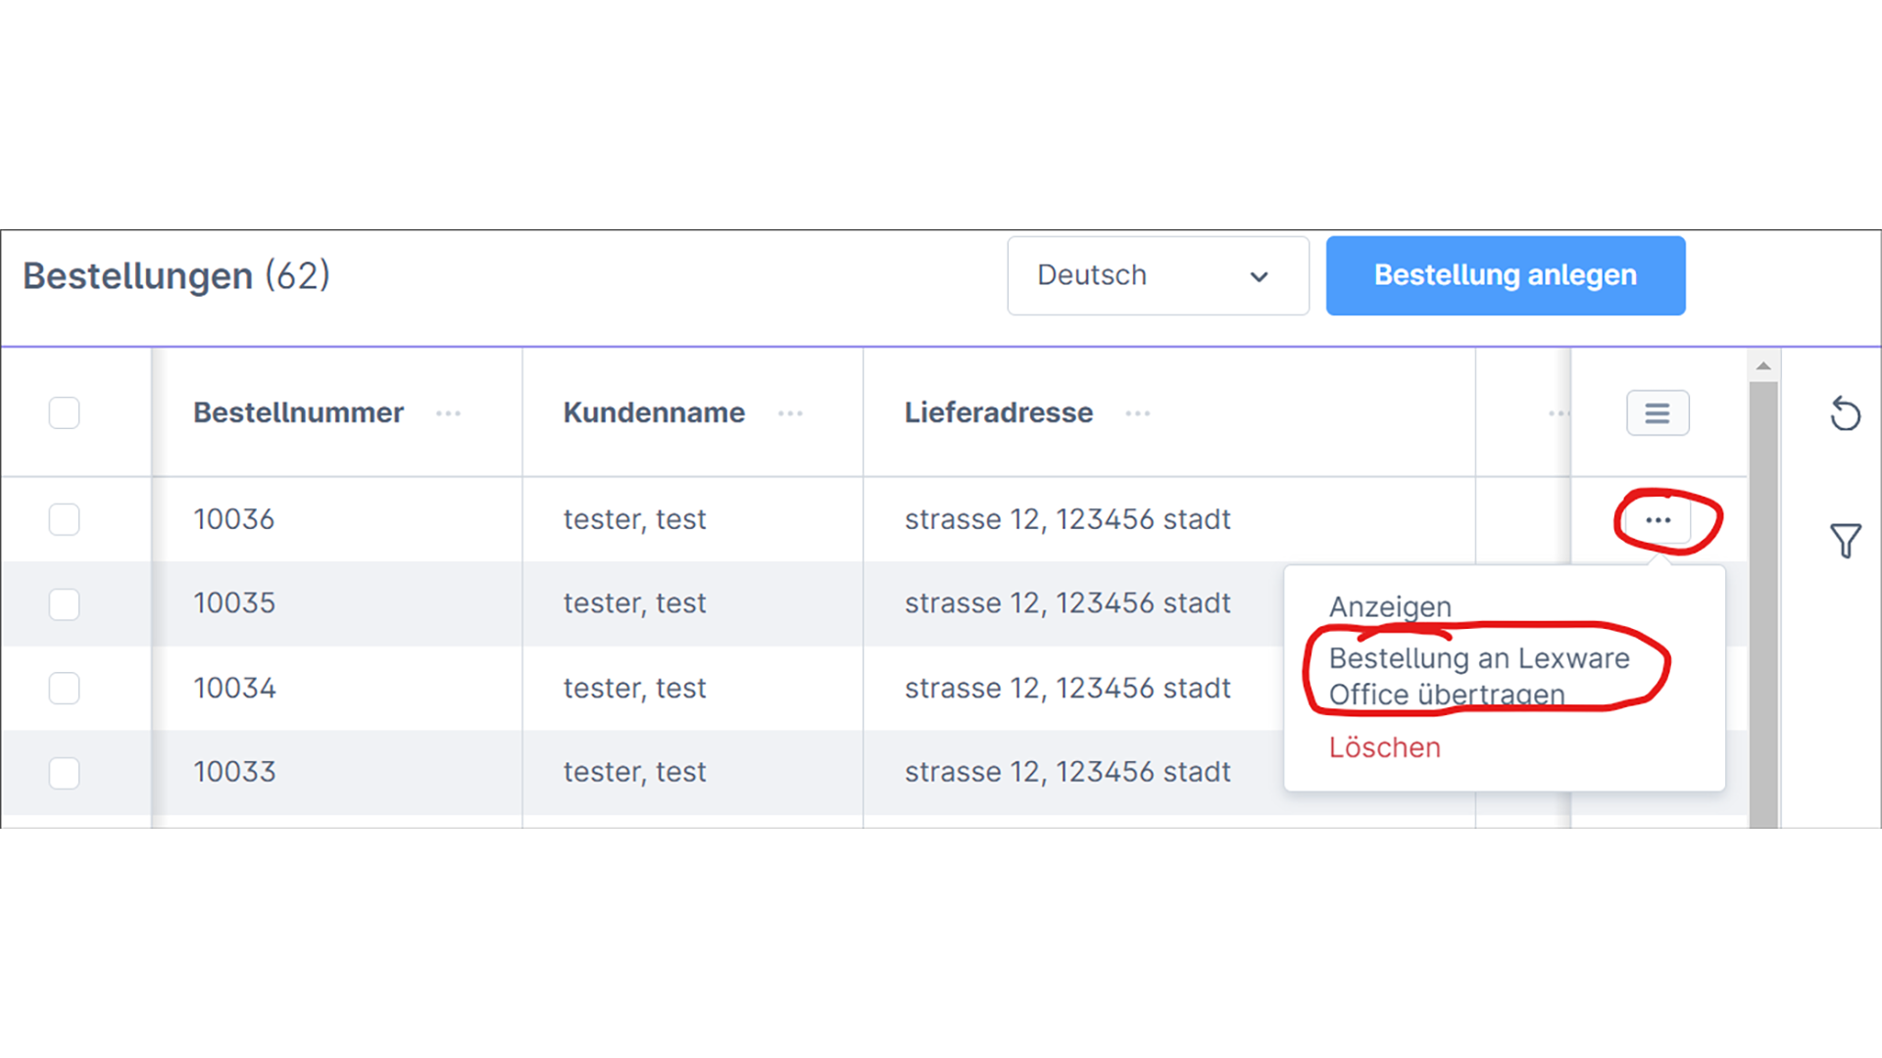This screenshot has height=1058, width=1882.
Task: Open the column list settings icon
Action: (1658, 412)
